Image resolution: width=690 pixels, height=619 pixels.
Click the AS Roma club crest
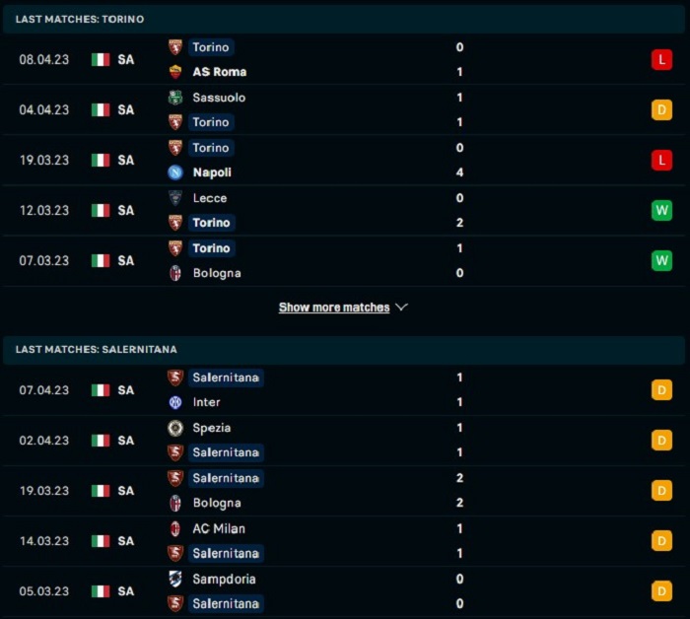[175, 72]
